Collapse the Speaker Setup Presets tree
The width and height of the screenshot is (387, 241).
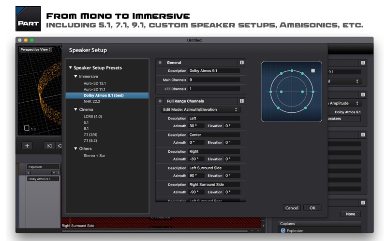click(70, 67)
